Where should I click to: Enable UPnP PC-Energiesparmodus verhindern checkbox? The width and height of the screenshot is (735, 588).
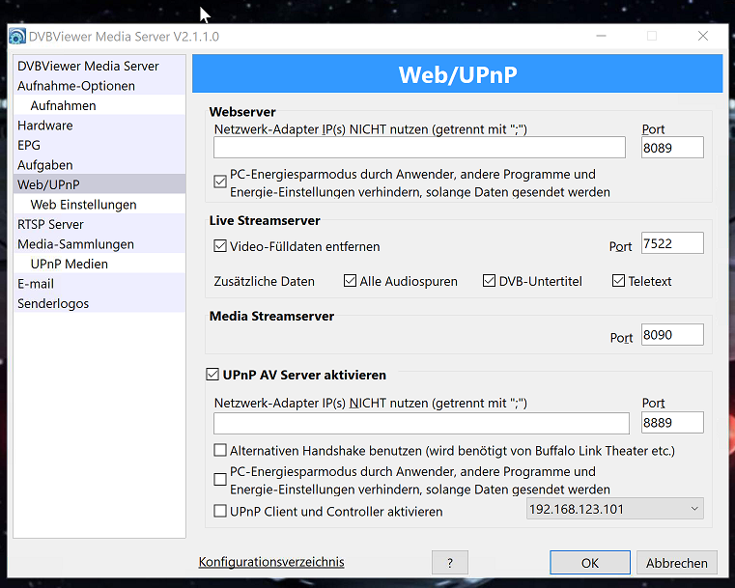click(220, 480)
